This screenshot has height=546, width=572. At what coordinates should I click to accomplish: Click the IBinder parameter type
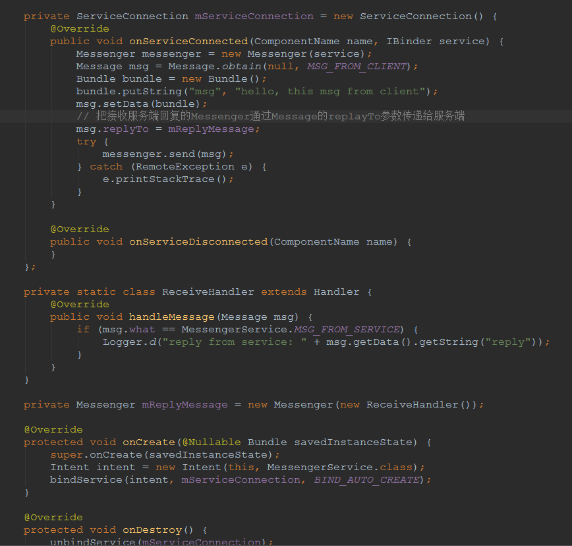[x=409, y=42]
